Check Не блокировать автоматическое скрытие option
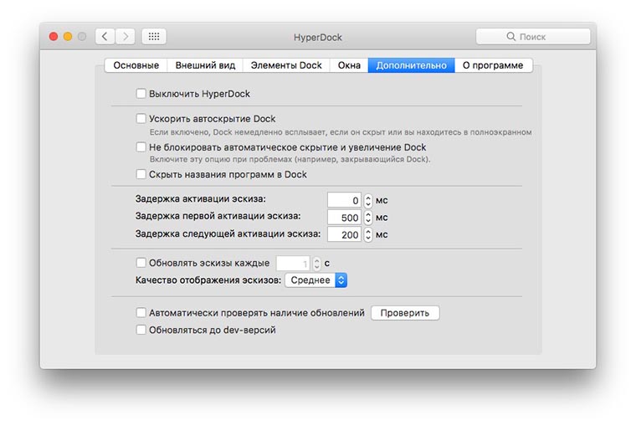The width and height of the screenshot is (636, 426). click(141, 146)
